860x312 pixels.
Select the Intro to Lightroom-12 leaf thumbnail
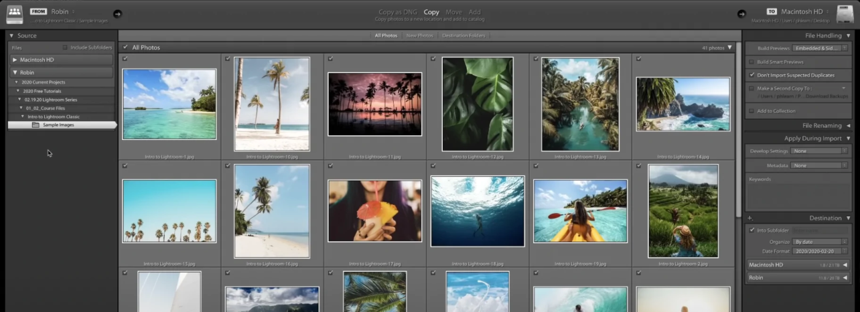click(477, 104)
